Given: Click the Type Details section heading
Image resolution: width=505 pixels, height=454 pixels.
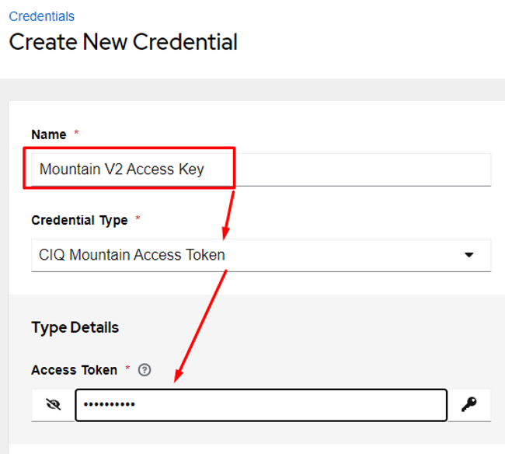Looking at the screenshot, I should pyautogui.click(x=75, y=328).
